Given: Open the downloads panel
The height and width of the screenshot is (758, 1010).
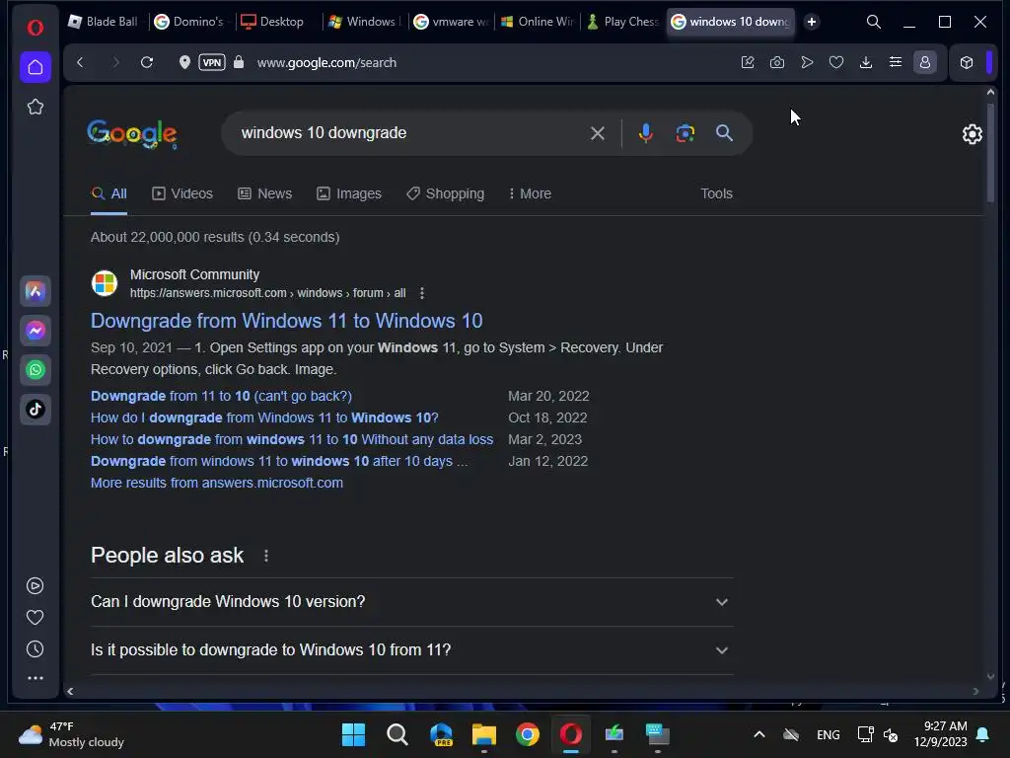Looking at the screenshot, I should 866,62.
